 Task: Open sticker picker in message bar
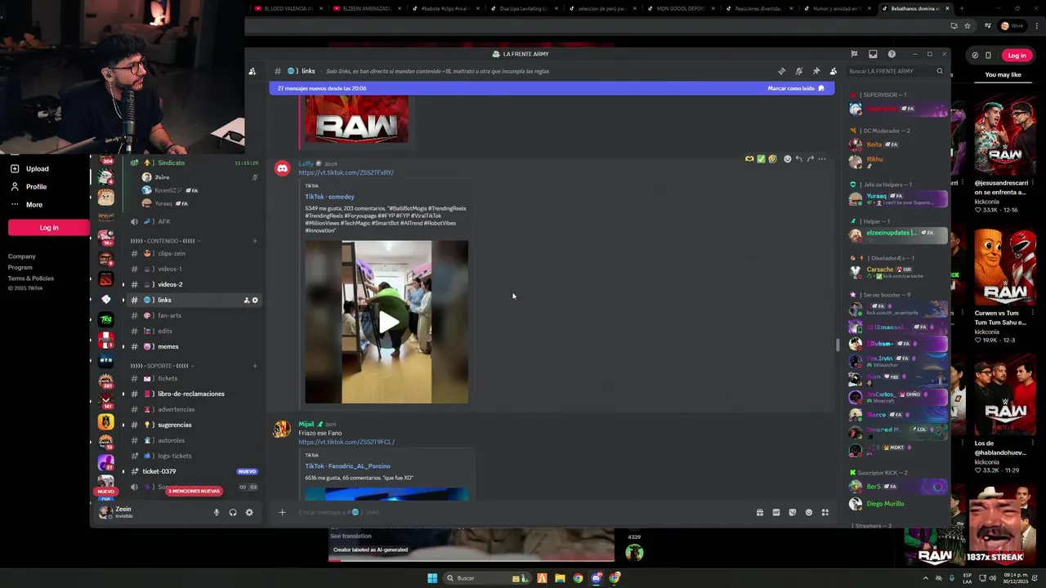click(792, 512)
